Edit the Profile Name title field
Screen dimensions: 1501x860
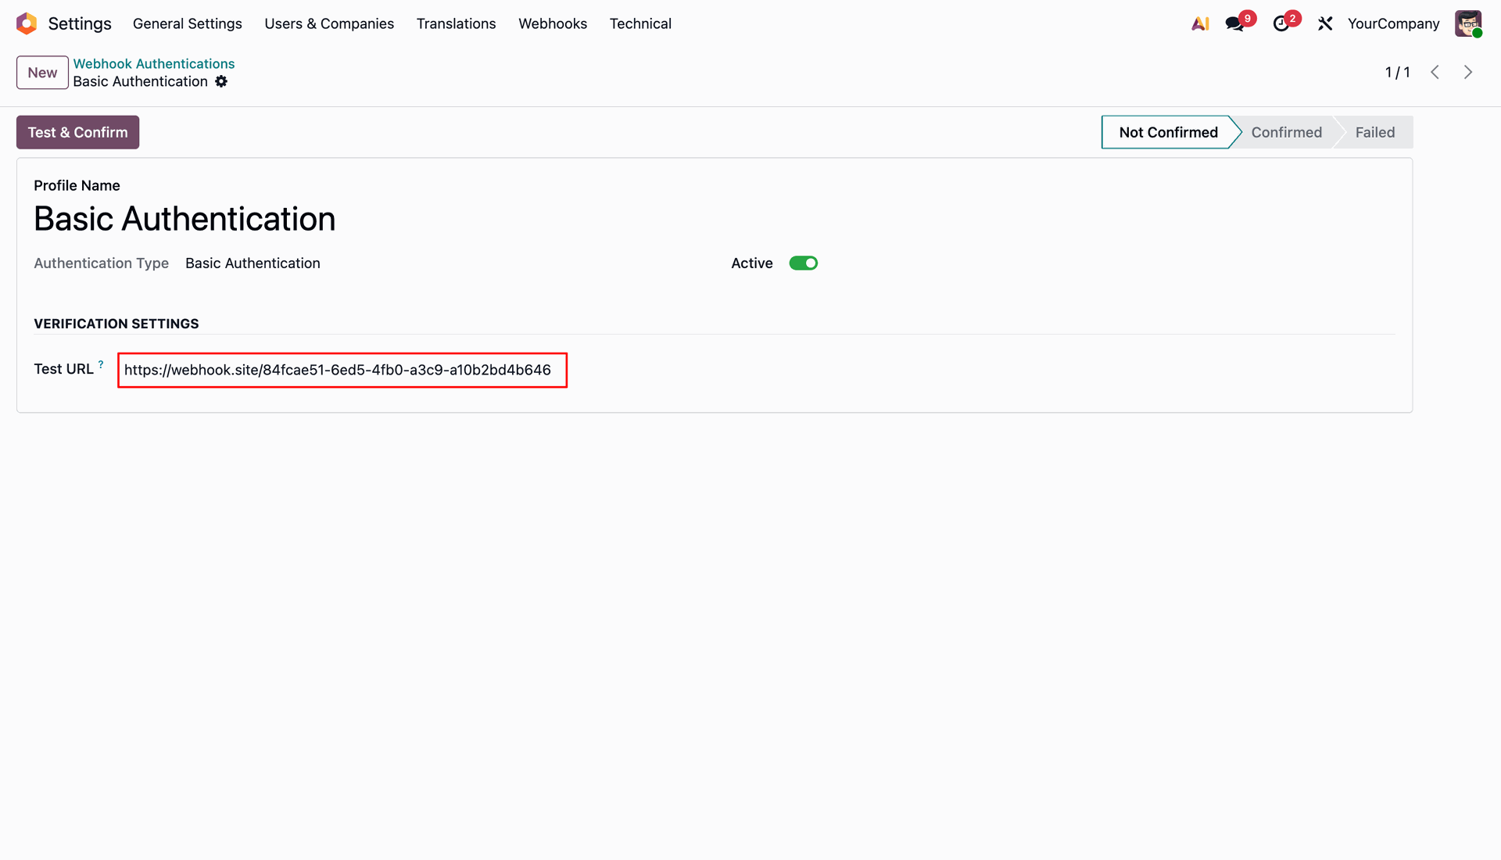click(184, 219)
